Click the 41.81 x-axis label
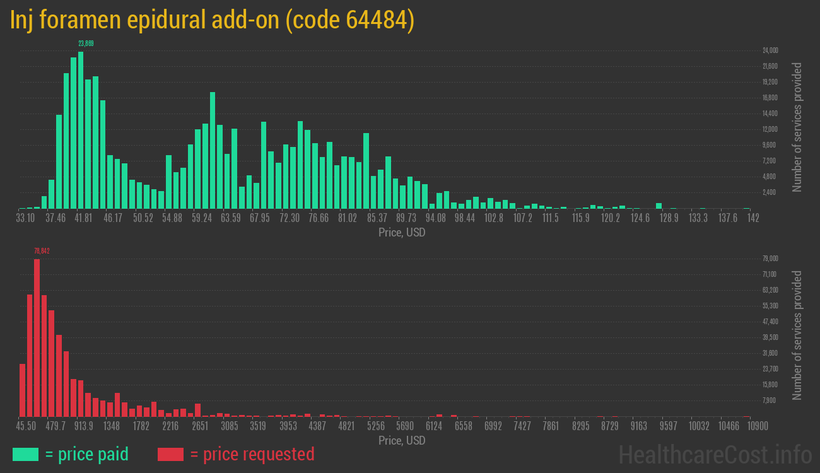The width and height of the screenshot is (820, 473). [83, 218]
